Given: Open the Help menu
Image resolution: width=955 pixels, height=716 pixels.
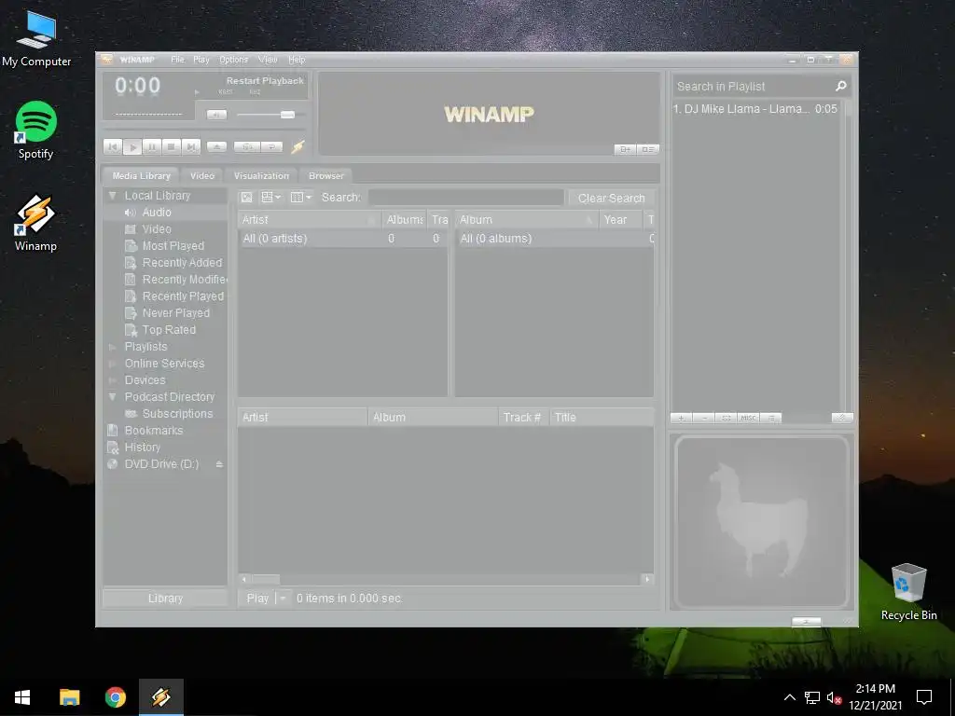Looking at the screenshot, I should pyautogui.click(x=297, y=60).
